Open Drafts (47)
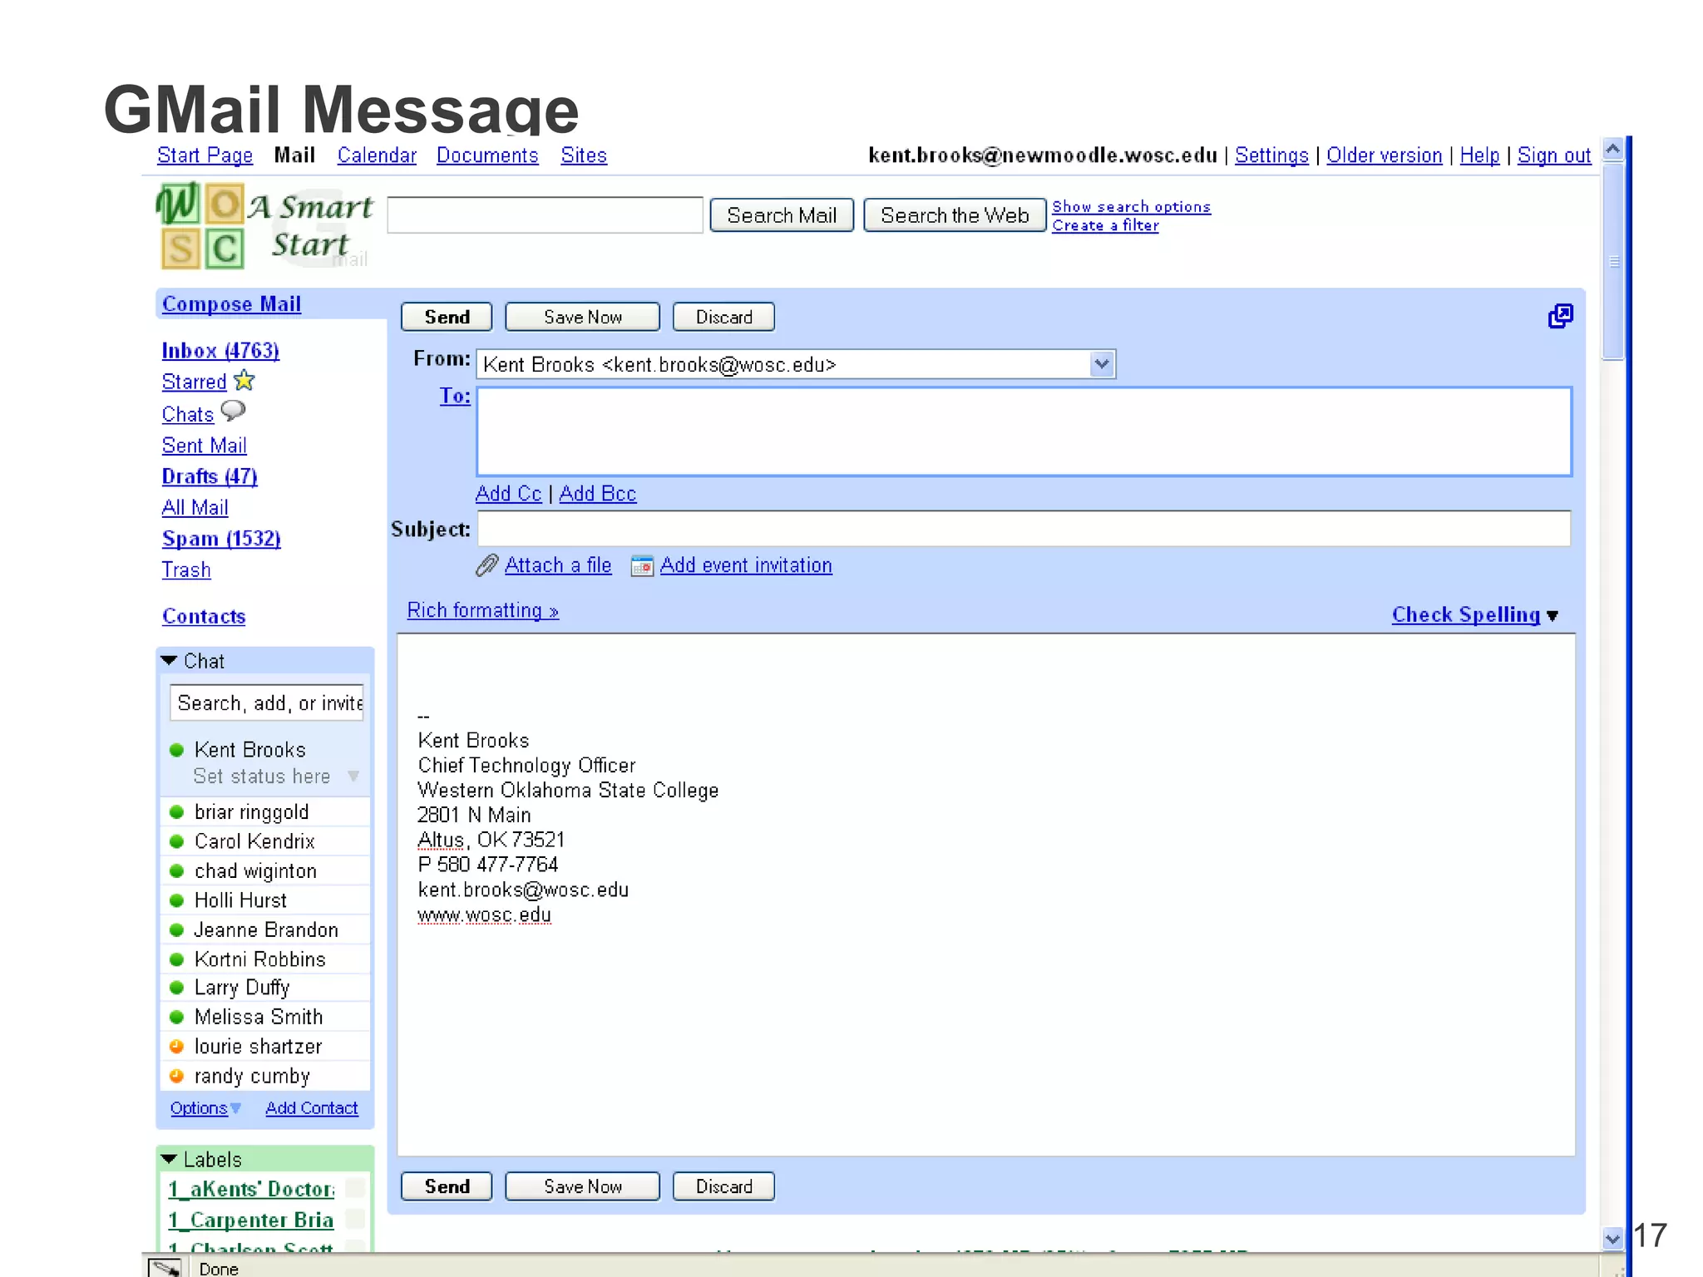Image resolution: width=1703 pixels, height=1277 pixels. click(210, 476)
